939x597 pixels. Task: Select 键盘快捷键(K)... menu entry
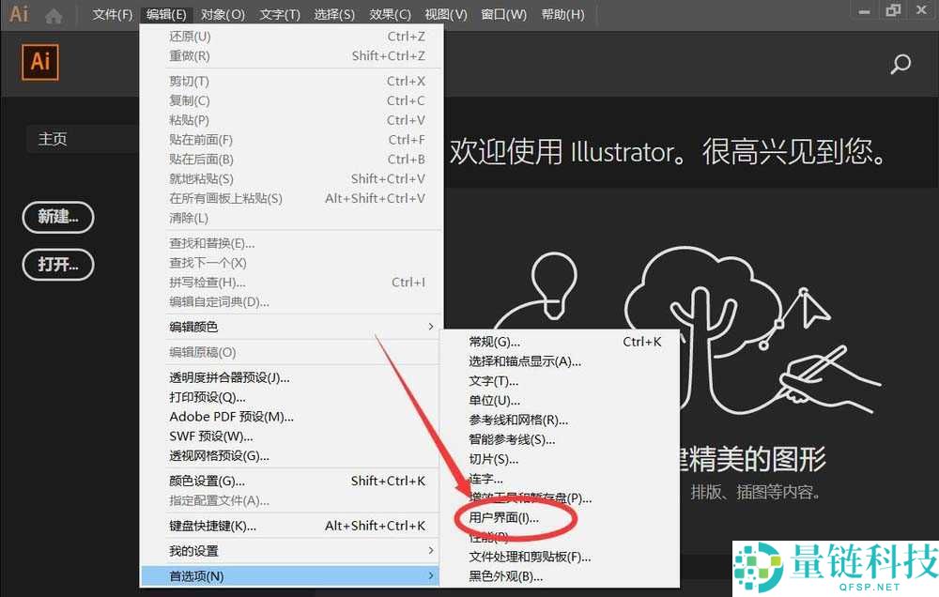coord(212,526)
